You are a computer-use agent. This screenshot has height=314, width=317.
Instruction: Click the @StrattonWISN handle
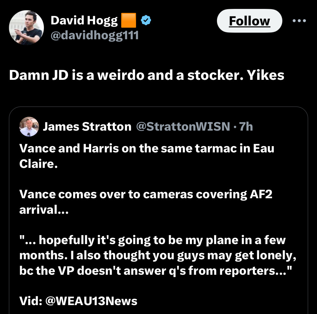(x=183, y=127)
